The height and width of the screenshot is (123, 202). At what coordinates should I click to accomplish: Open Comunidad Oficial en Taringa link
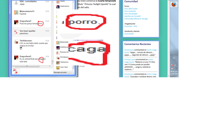click(136, 19)
